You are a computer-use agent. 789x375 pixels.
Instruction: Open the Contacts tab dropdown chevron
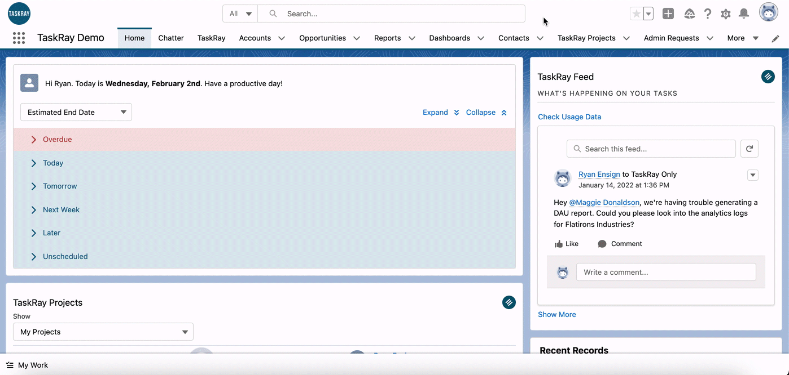pyautogui.click(x=540, y=38)
